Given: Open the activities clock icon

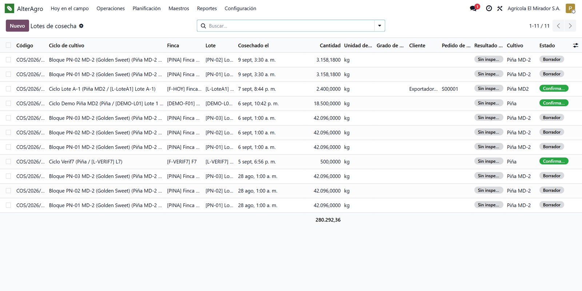Looking at the screenshot, I should pos(489,8).
